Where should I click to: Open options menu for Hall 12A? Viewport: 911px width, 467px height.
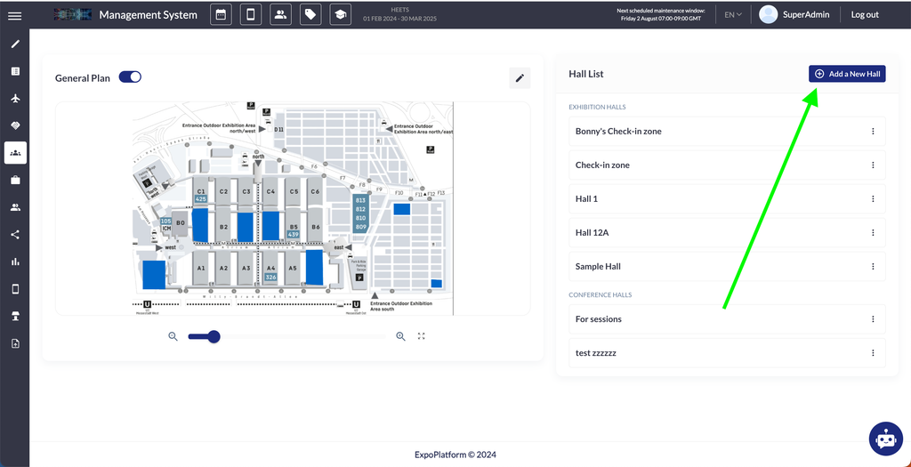(x=873, y=233)
